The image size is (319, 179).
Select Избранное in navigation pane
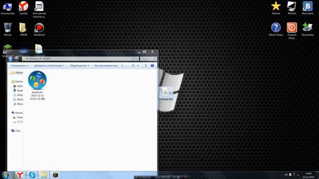17,73
